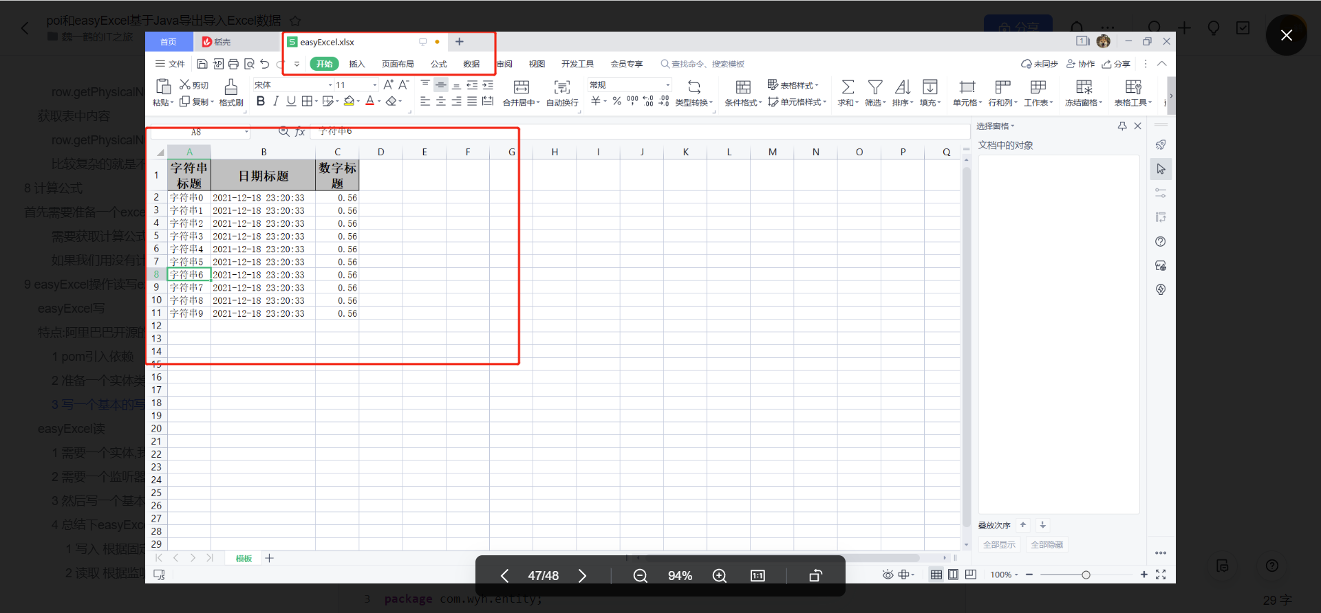Decrease font size with A- icon
1321x613 pixels.
tap(404, 85)
